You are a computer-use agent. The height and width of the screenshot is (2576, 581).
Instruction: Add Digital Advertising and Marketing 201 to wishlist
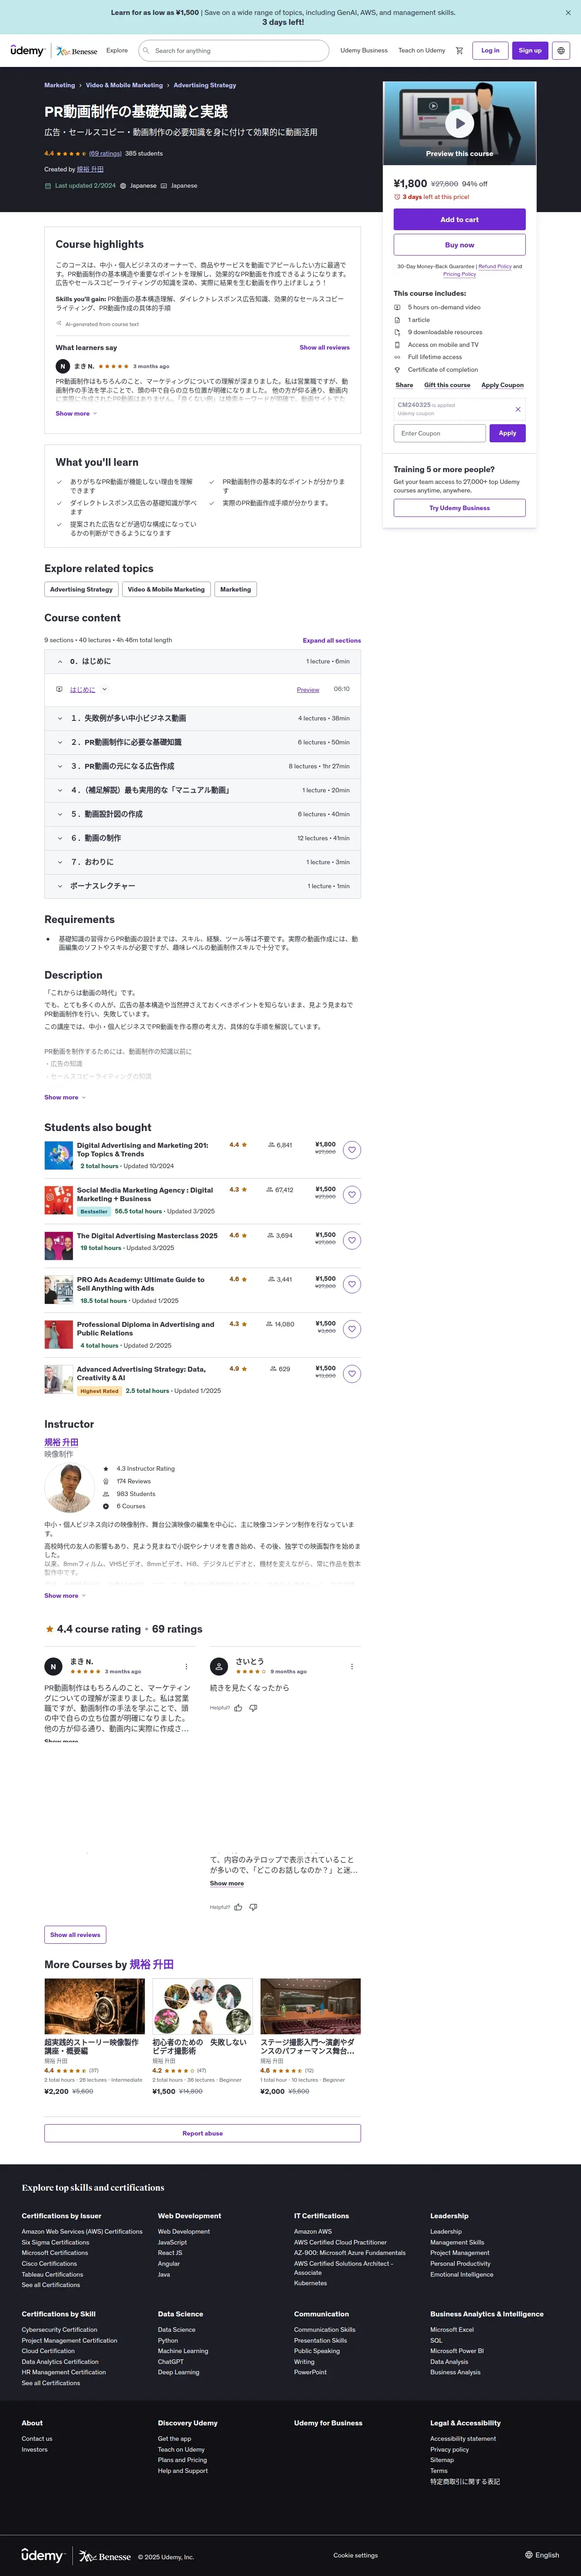click(352, 1150)
